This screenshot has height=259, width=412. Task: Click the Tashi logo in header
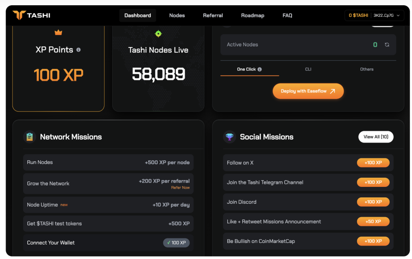(x=31, y=15)
